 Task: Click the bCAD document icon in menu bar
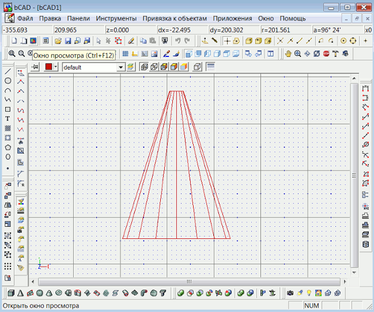[x=10, y=18]
